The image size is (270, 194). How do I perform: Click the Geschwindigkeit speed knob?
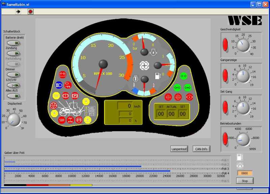(242, 45)
